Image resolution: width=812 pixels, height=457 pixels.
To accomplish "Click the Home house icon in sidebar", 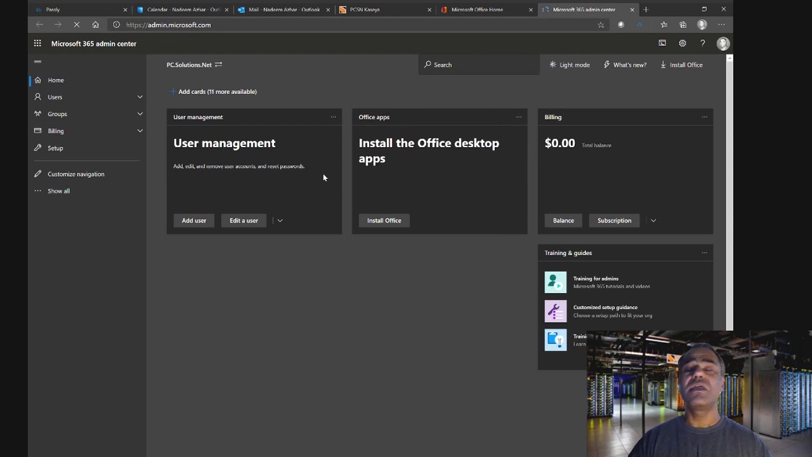I will tap(37, 80).
